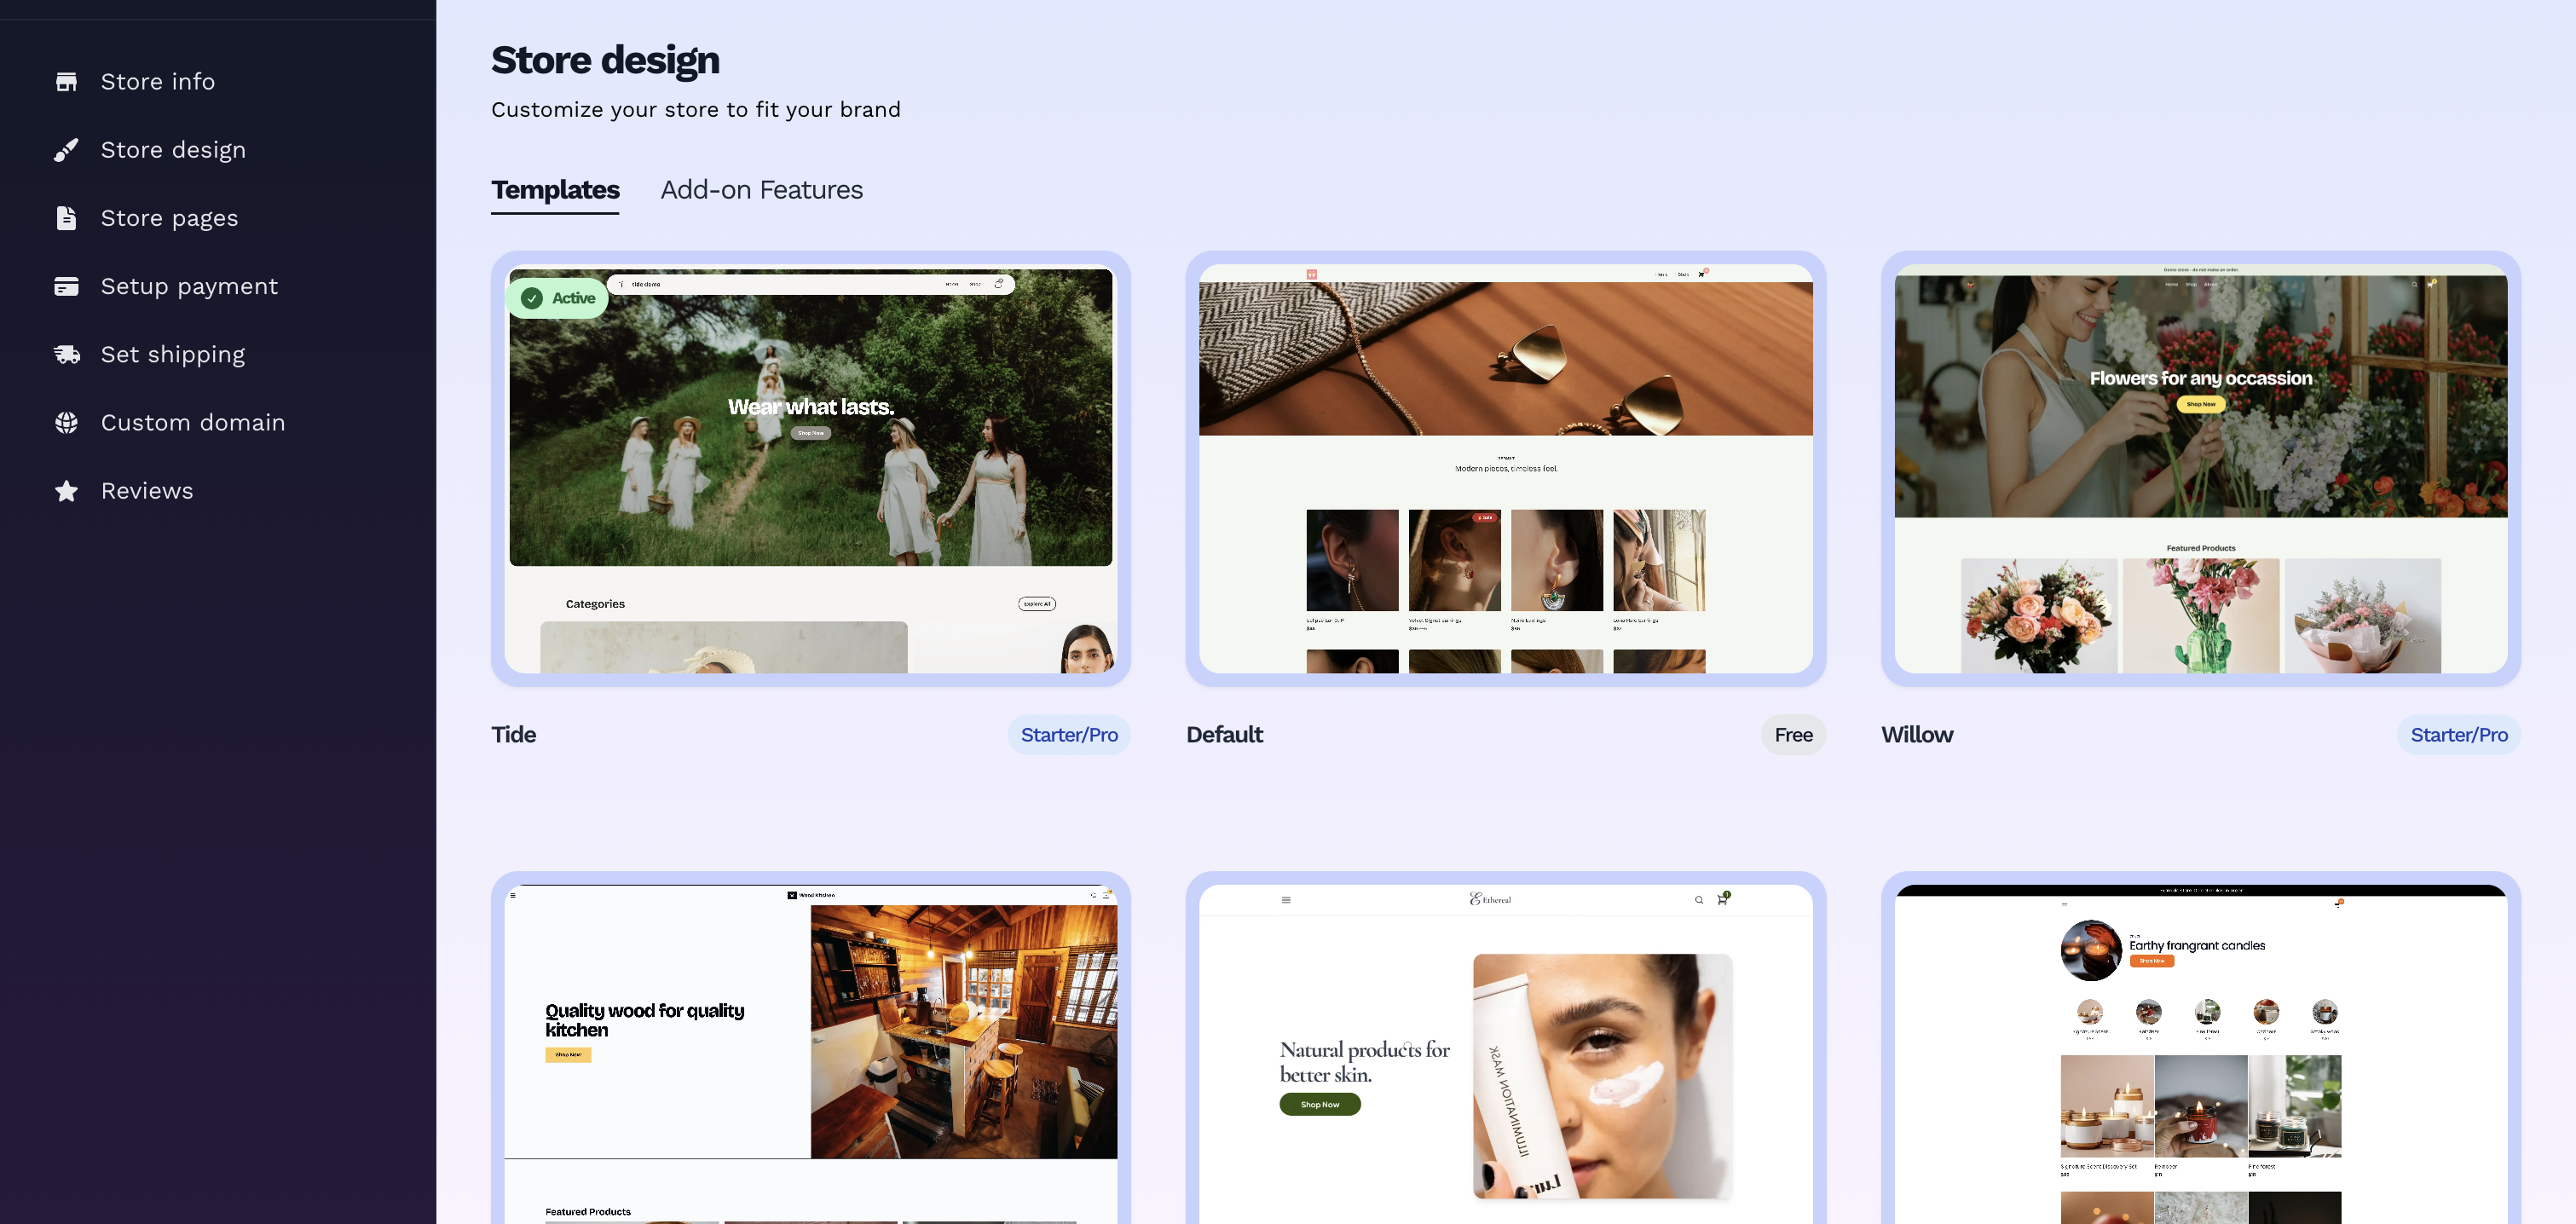Select the Willow flowers template preview
Screen dimensions: 2576x1224
2200,469
